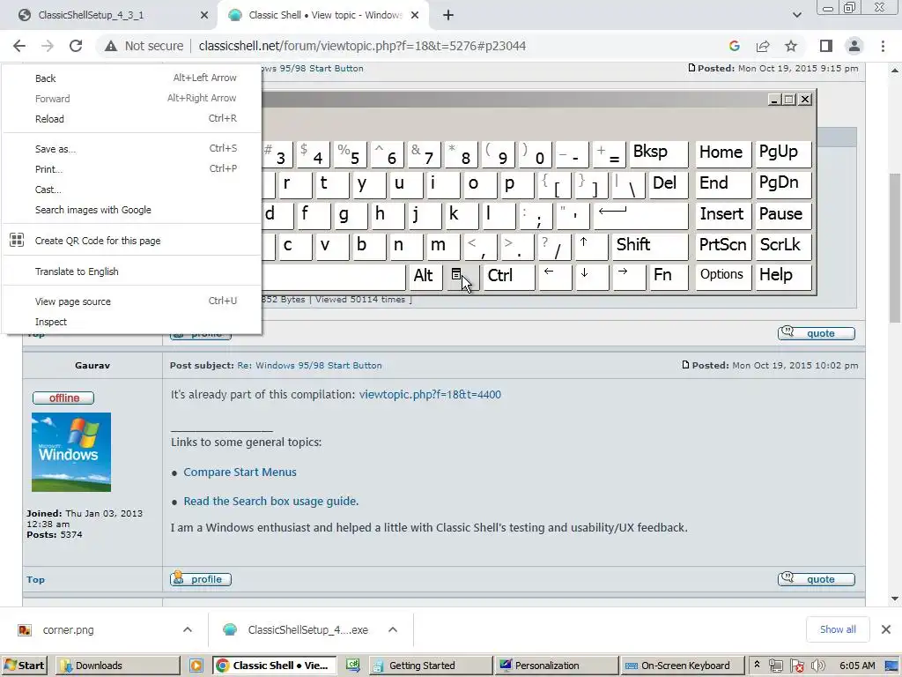The image size is (902, 677).
Task: Close the ClassicShellSetup_4_3_1 tab
Action: click(204, 16)
